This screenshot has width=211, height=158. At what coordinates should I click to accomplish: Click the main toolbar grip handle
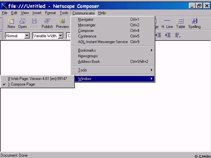click(1, 23)
